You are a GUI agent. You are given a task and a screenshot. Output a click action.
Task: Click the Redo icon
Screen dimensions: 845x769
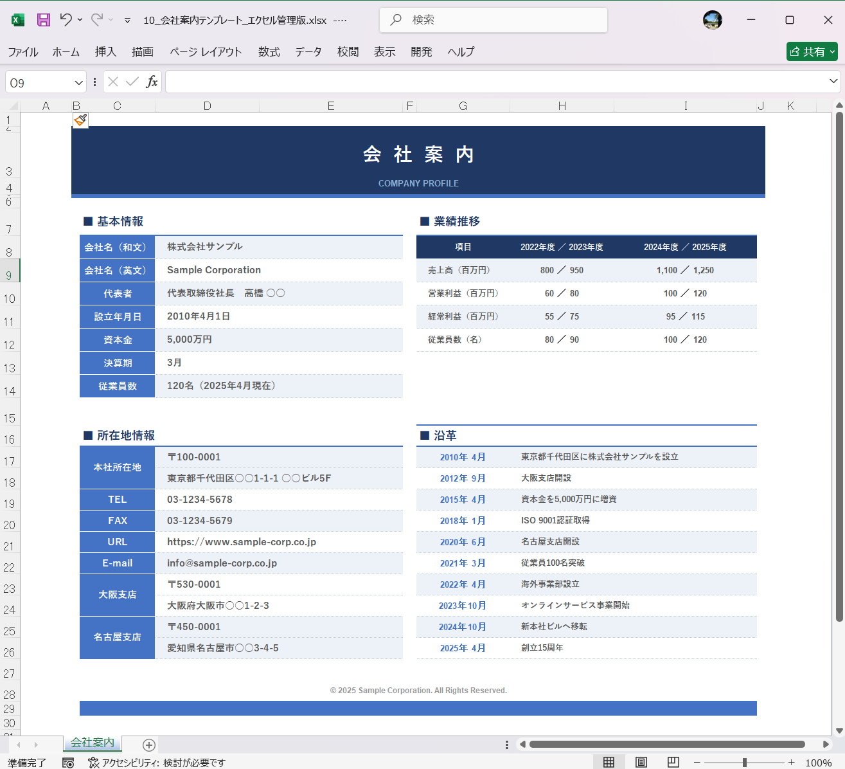98,20
